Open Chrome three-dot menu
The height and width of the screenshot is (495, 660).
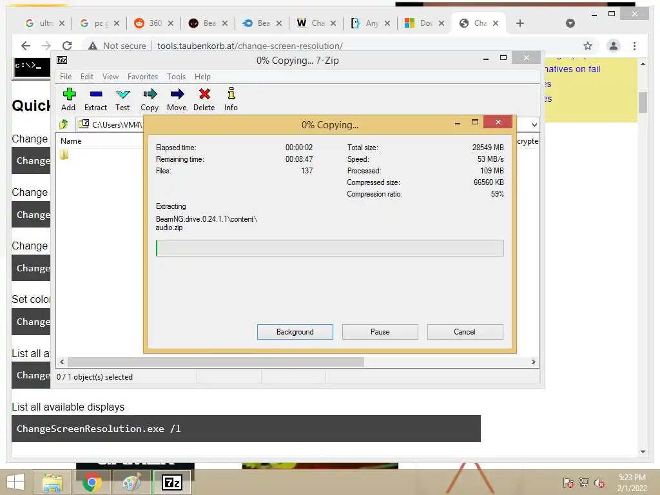tap(634, 46)
